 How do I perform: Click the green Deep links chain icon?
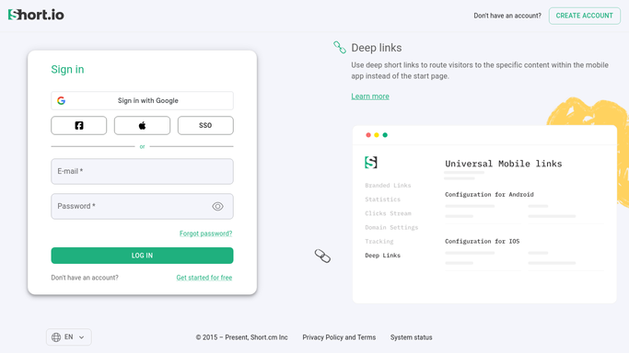click(x=340, y=47)
